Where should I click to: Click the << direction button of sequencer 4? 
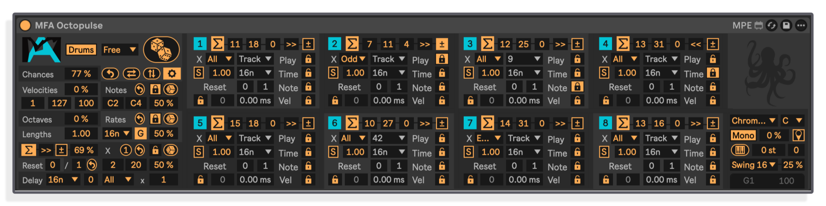pyautogui.click(x=695, y=44)
